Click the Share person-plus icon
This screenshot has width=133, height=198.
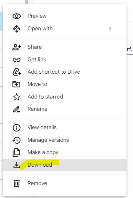16,47
